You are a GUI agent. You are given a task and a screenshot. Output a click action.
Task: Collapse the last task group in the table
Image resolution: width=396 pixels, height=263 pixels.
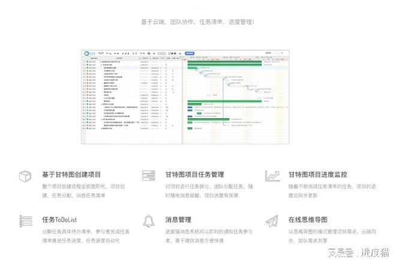point(102,128)
